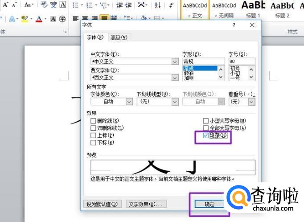Image resolution: width=304 pixels, height=222 pixels.
Task: Click the Phonetic Guide wén icon
Action: tap(53, 4)
